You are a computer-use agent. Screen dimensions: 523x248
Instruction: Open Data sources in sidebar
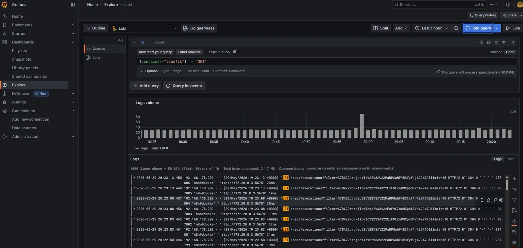tap(24, 128)
